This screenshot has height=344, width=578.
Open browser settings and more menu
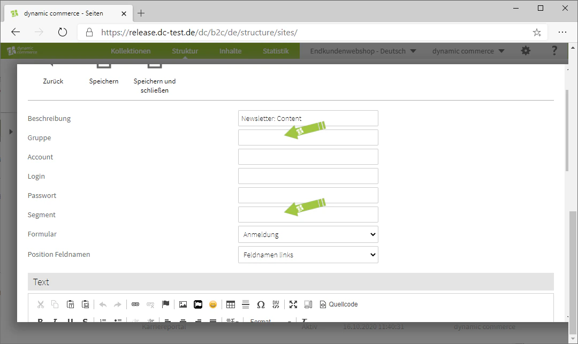coord(562,33)
